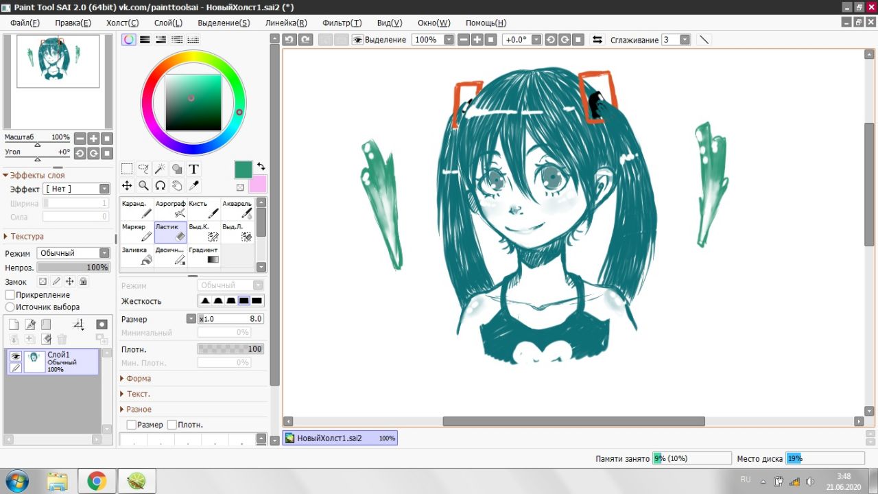This screenshot has height=494, width=878.
Task: Select the Источник выбора radio button
Action: click(10, 307)
